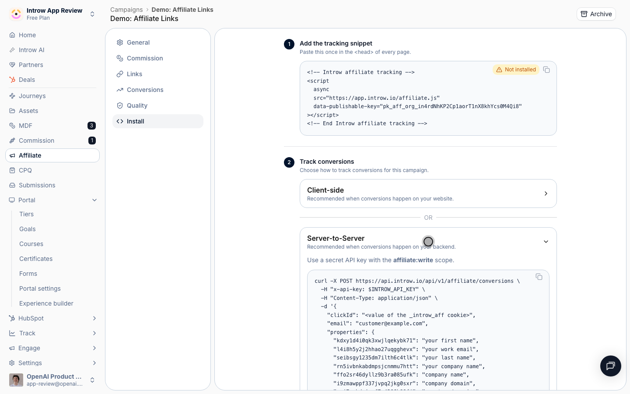Open Experience builder item
This screenshot has width=630, height=394.
pyautogui.click(x=46, y=303)
